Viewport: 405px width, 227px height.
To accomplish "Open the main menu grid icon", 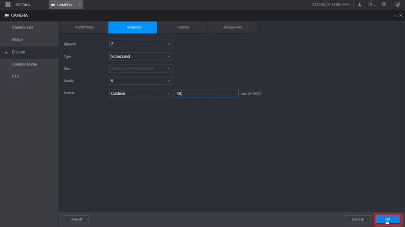I will point(8,5).
